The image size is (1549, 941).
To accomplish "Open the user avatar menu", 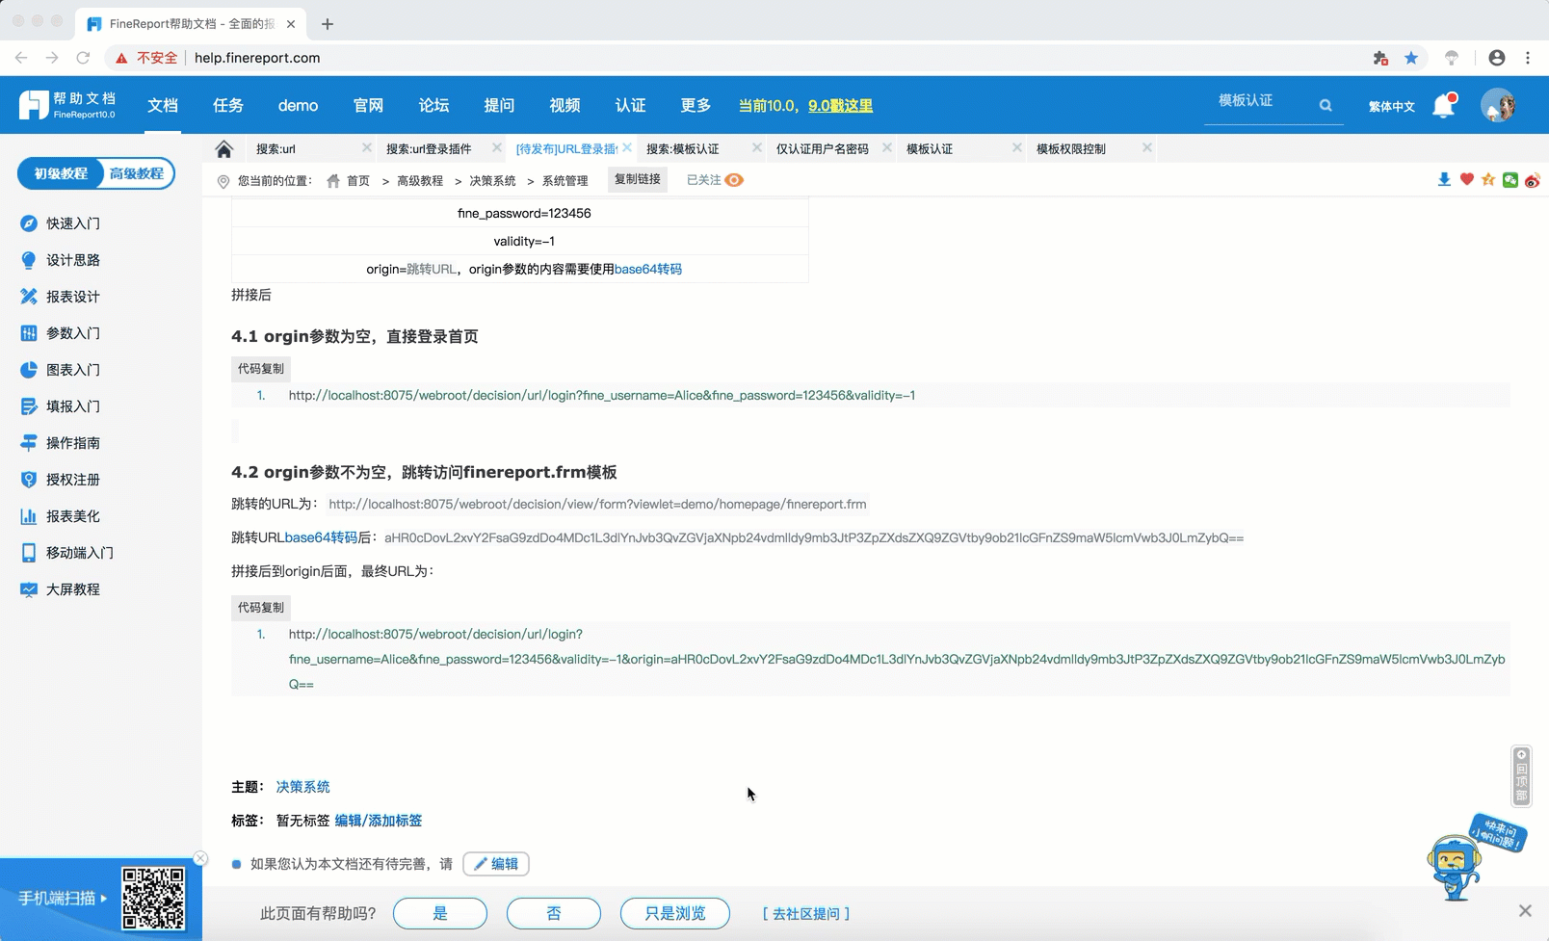I will coord(1498,105).
